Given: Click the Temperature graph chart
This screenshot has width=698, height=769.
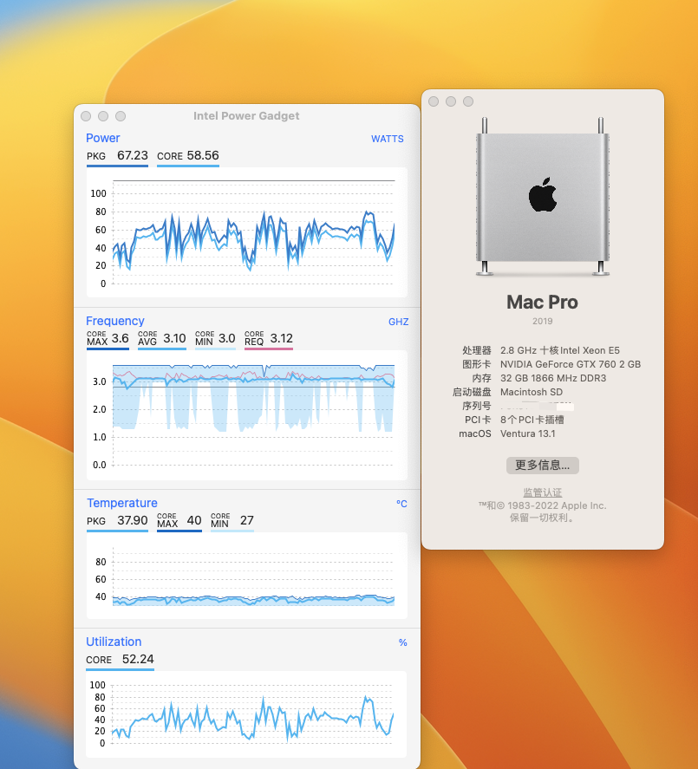Looking at the screenshot, I should [247, 576].
